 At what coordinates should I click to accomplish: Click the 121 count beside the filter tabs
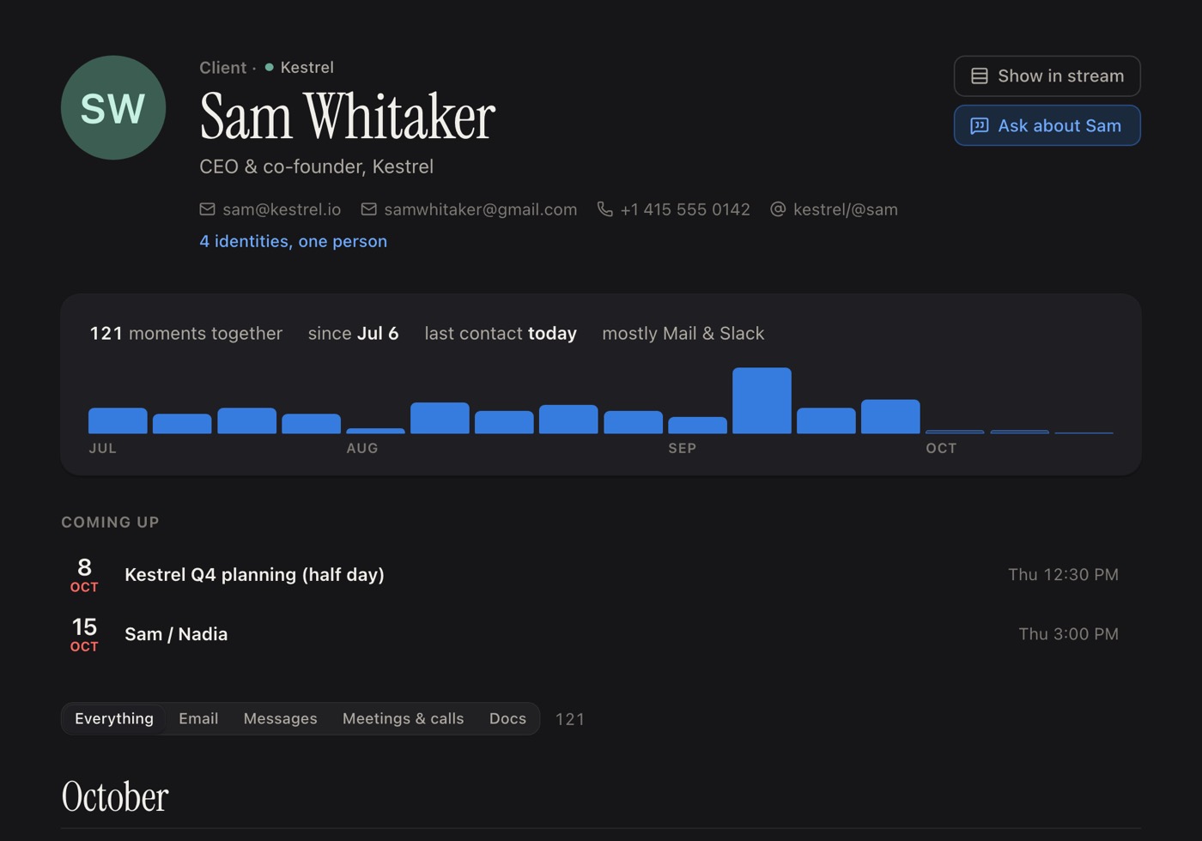click(x=570, y=719)
